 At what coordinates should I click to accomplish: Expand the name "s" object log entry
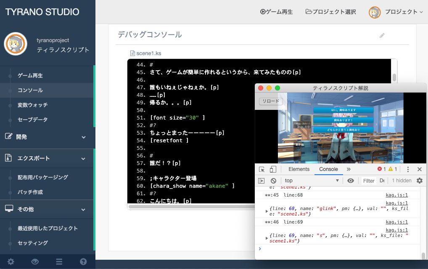(x=267, y=238)
